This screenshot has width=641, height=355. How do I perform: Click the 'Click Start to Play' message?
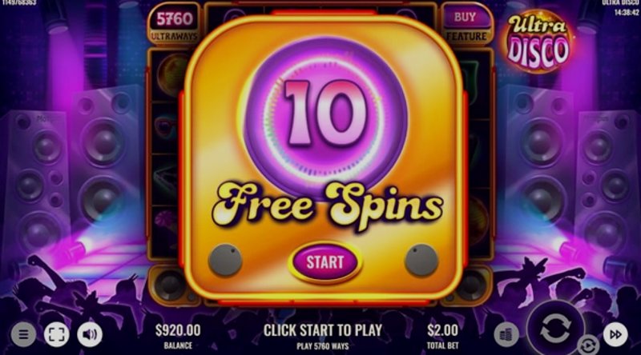pos(323,330)
